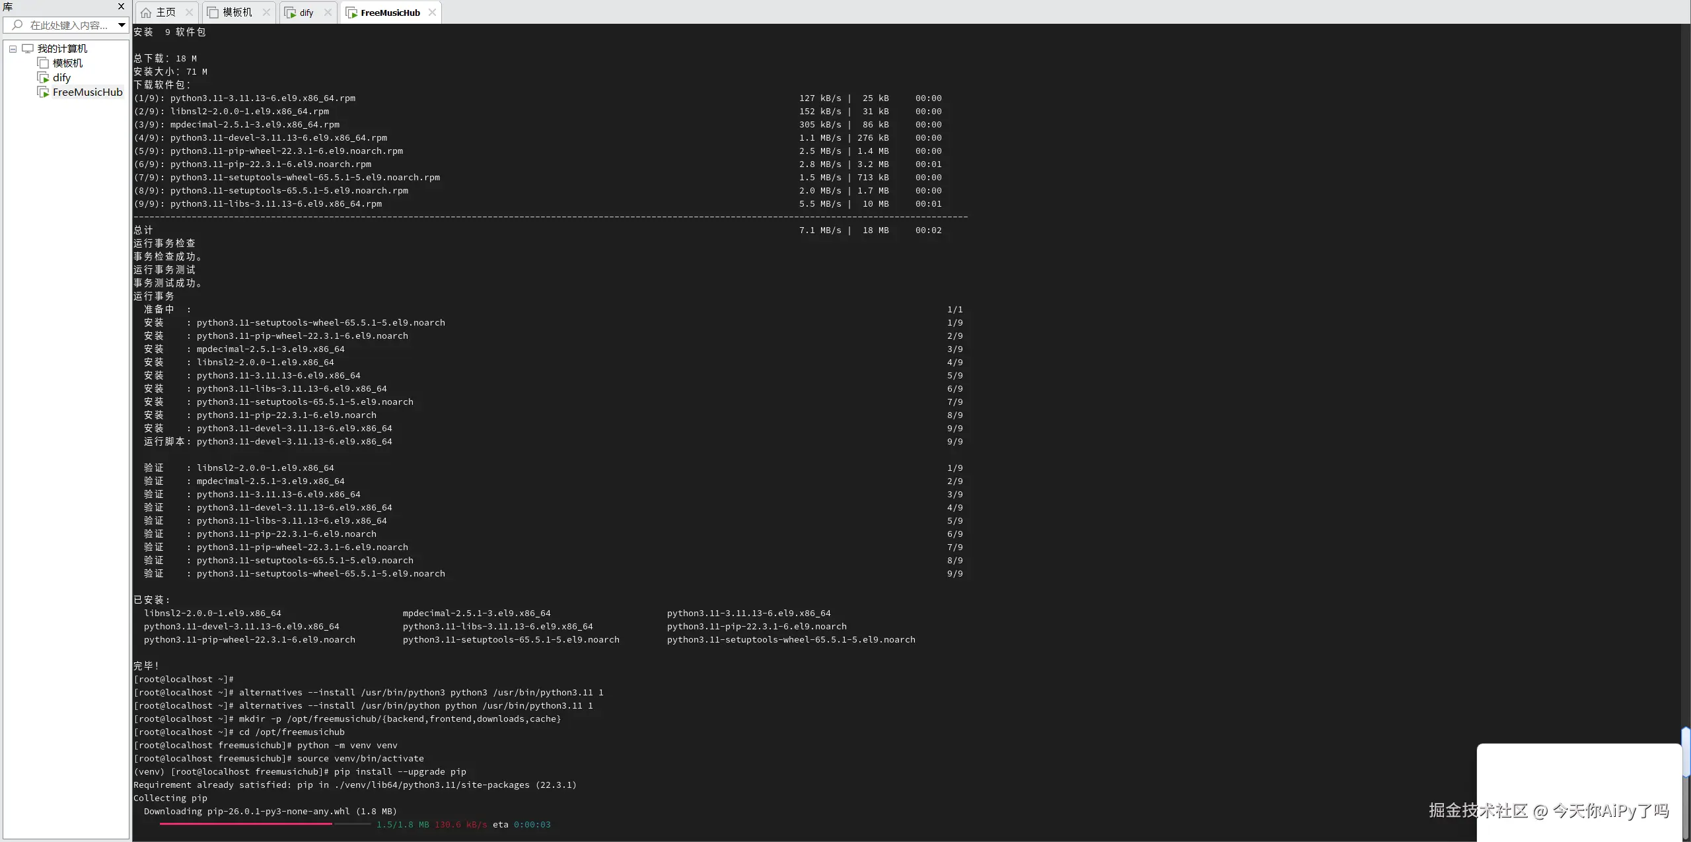Switch to the 主页 tab
Screen dimensions: 1691x842
(165, 13)
